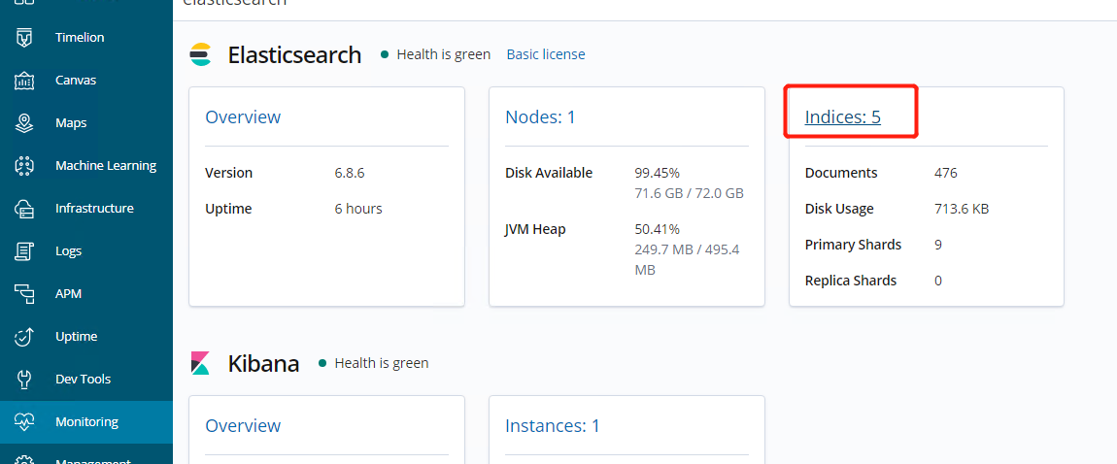Click the Timelion sidebar icon
This screenshot has width=1117, height=464.
24,38
